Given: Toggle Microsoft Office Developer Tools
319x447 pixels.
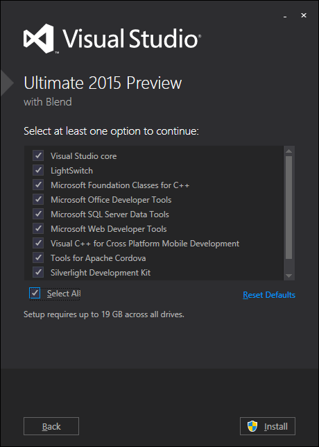Looking at the screenshot, I should pyautogui.click(x=38, y=200).
